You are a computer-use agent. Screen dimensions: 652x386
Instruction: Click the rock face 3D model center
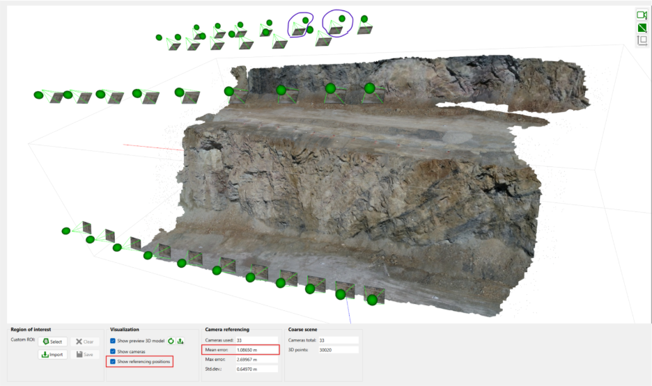click(x=362, y=188)
